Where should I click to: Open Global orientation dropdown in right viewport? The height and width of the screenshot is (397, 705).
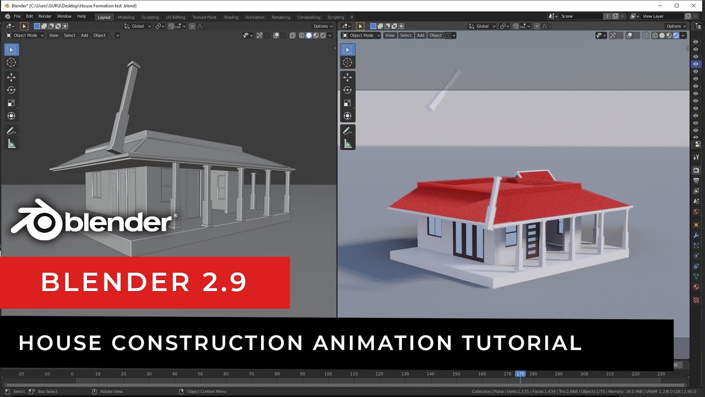pyautogui.click(x=482, y=26)
